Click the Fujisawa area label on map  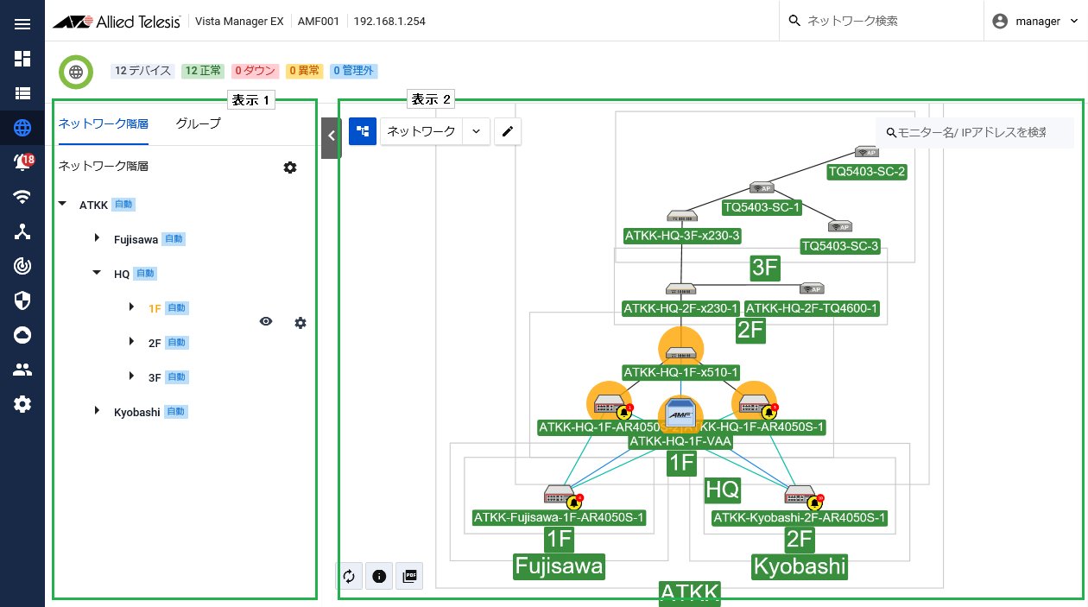click(x=559, y=566)
